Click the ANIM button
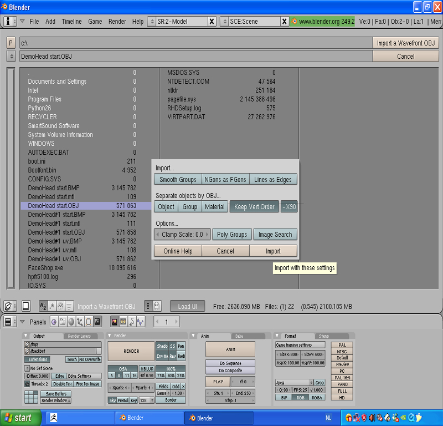443x426 pixels. coord(230,349)
